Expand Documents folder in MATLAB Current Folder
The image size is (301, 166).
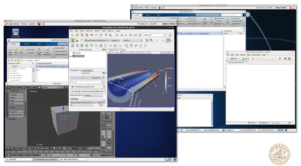point(8,75)
